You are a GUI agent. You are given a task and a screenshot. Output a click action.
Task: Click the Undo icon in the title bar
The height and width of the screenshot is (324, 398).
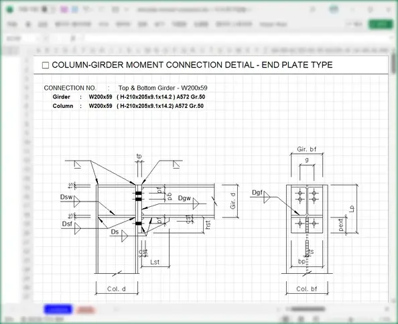pos(87,9)
